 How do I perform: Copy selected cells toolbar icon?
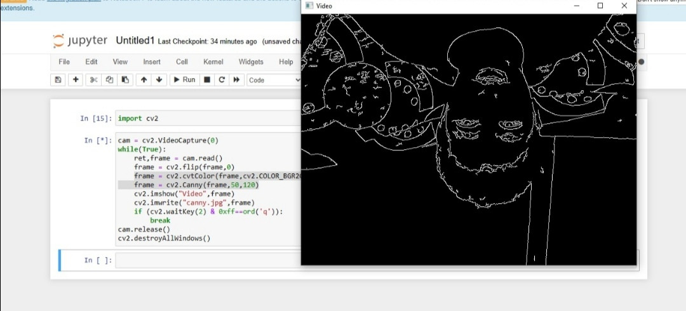coord(109,79)
